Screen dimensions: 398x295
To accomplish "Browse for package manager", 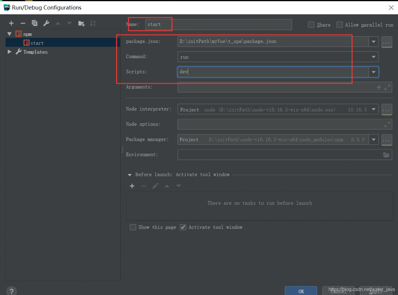I will click(x=386, y=140).
